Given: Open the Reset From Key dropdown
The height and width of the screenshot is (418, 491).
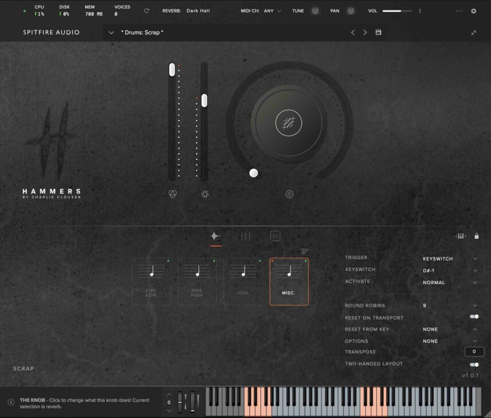Looking at the screenshot, I should click(x=450, y=330).
